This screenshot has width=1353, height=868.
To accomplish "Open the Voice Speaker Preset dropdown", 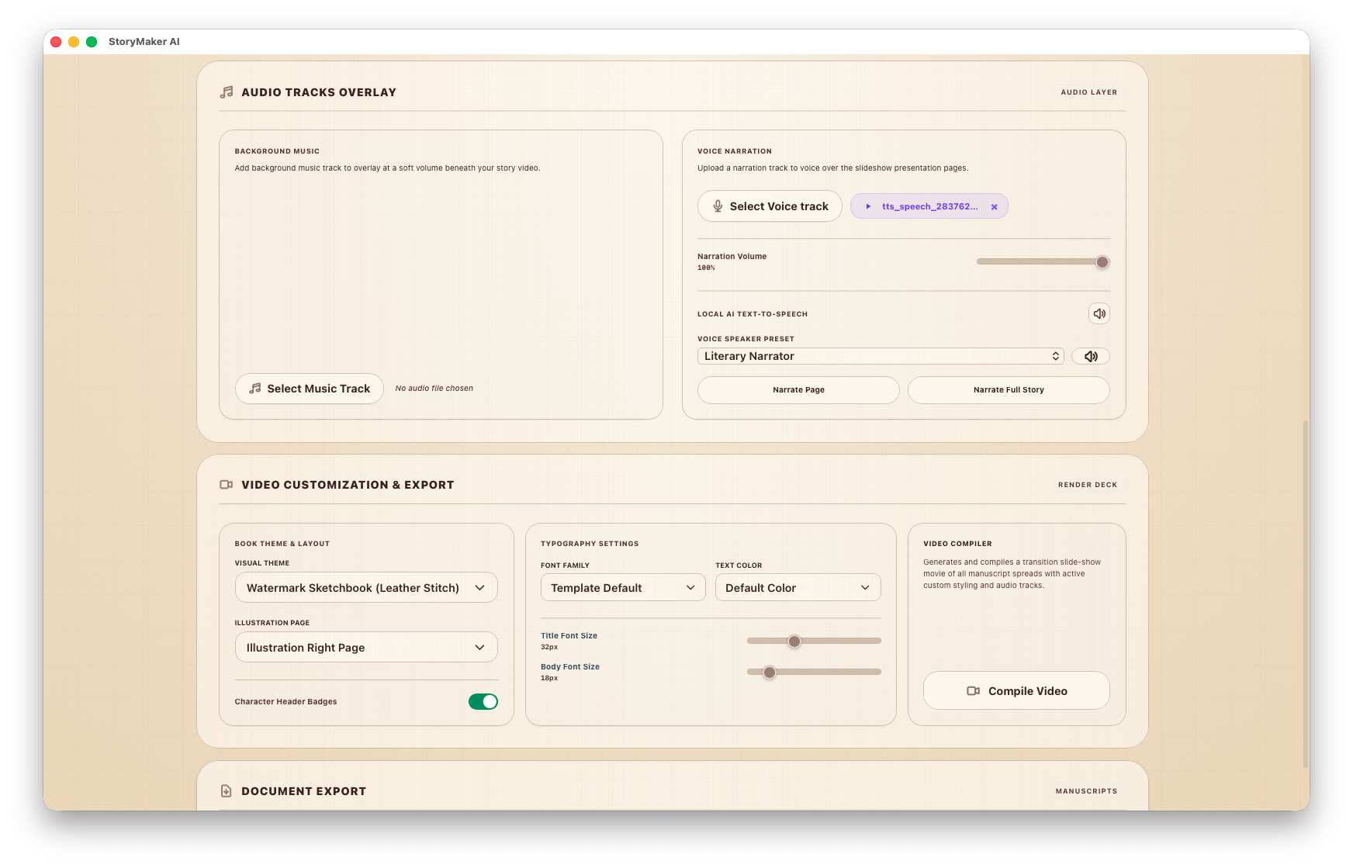I will pyautogui.click(x=881, y=356).
